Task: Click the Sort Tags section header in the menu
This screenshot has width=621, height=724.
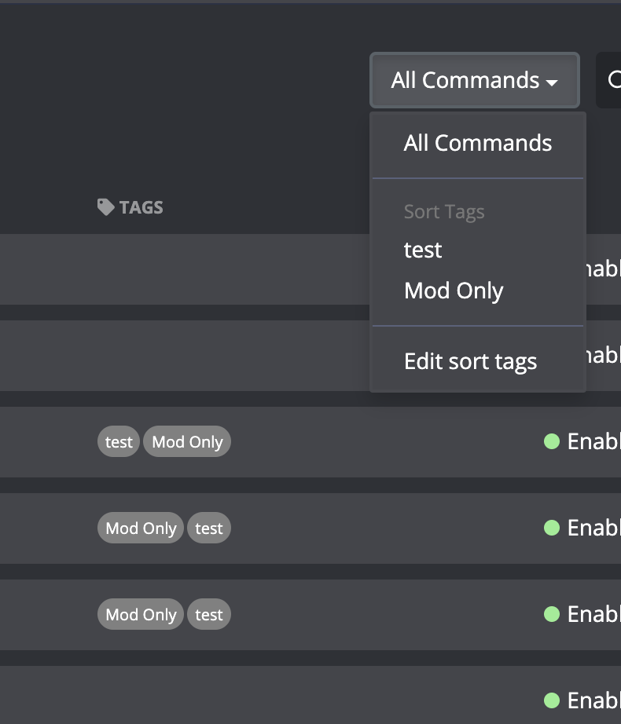Action: (444, 210)
